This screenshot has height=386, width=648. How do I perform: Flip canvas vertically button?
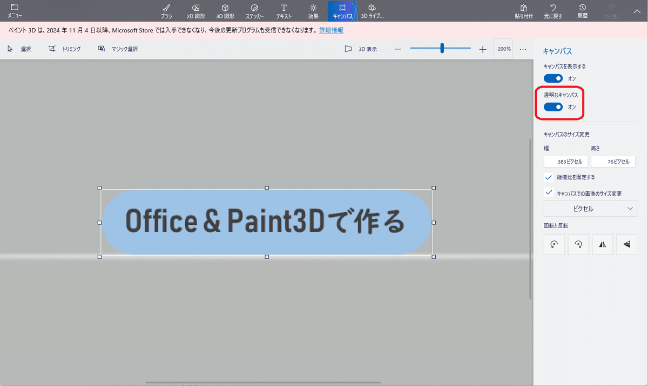(x=626, y=244)
